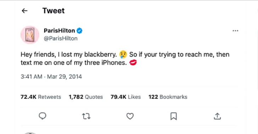View the 72.4K Retweets list
Image resolution: width=258 pixels, height=134 pixels.
tap(41, 97)
